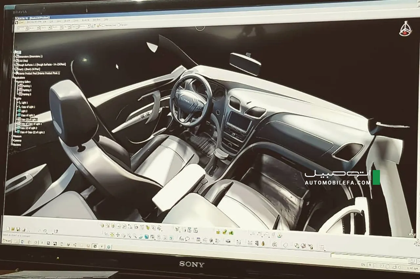Click the yellow padlock icon

pos(263,243)
